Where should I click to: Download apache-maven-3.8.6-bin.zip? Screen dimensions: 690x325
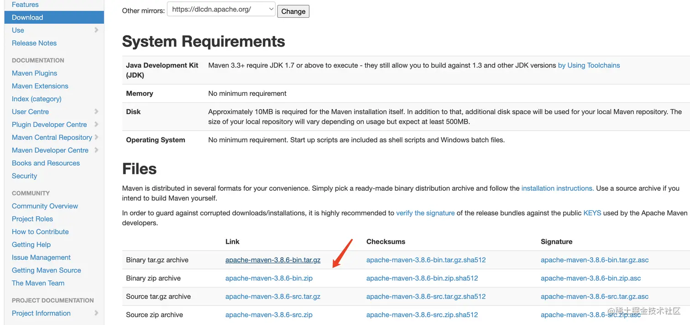pyautogui.click(x=269, y=278)
